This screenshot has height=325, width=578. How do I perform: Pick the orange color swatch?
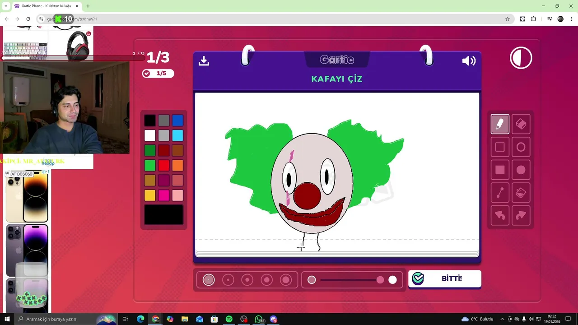tap(177, 165)
